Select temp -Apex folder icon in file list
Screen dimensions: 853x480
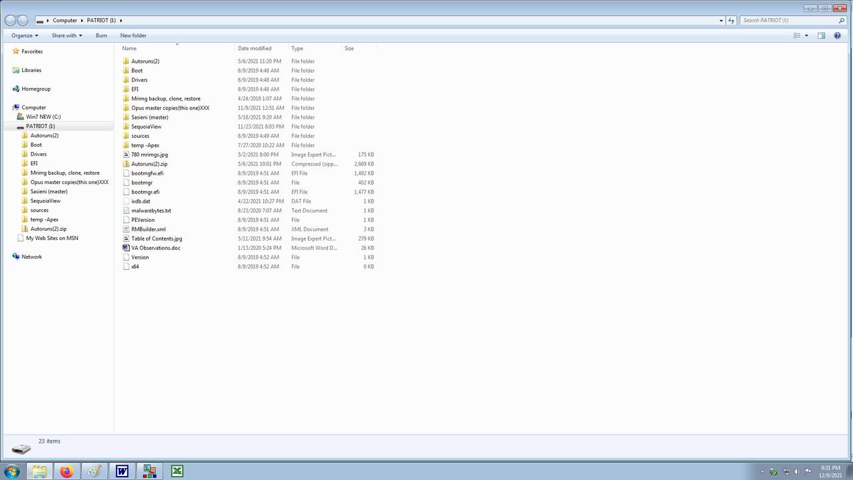point(126,145)
